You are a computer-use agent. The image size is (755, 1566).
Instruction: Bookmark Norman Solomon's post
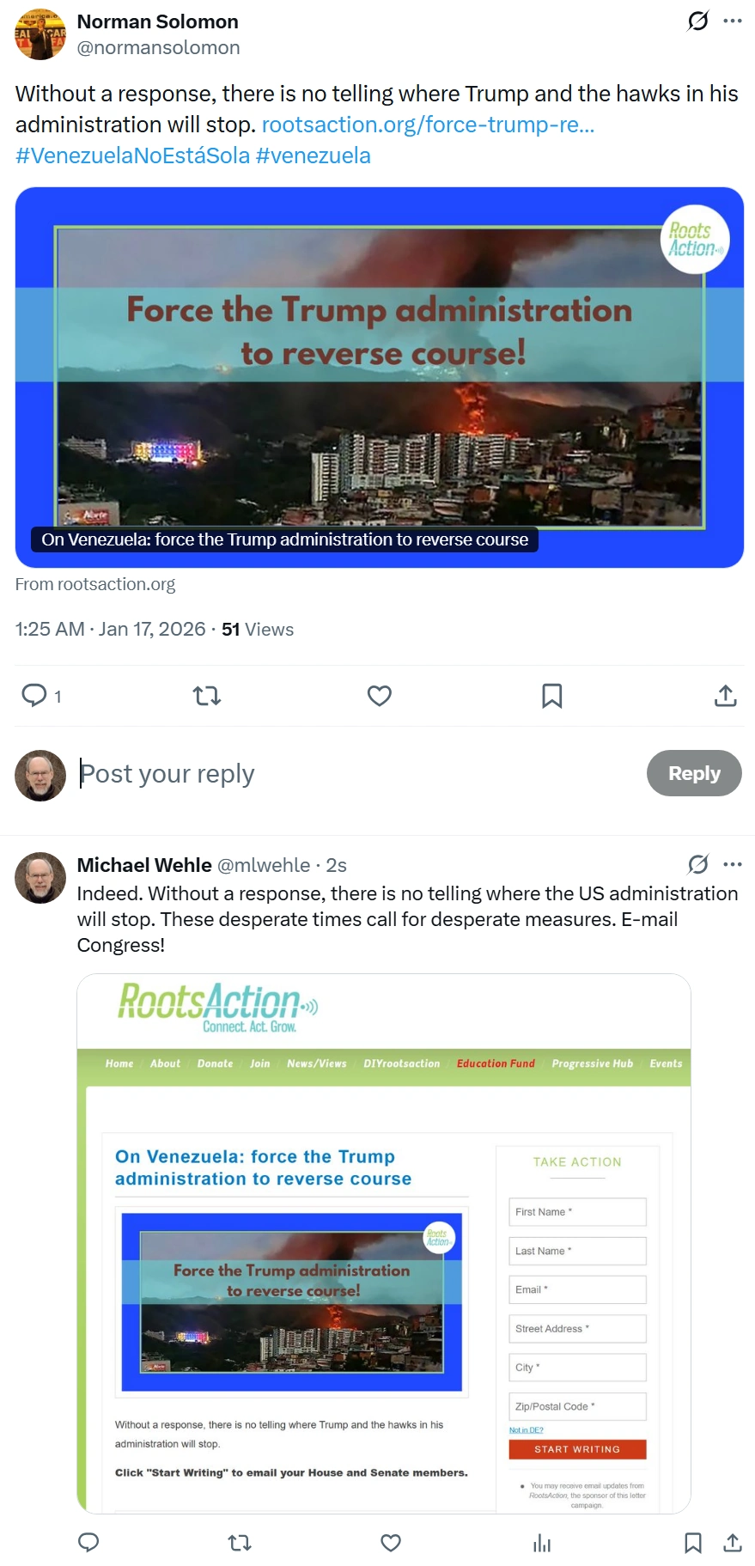(552, 695)
